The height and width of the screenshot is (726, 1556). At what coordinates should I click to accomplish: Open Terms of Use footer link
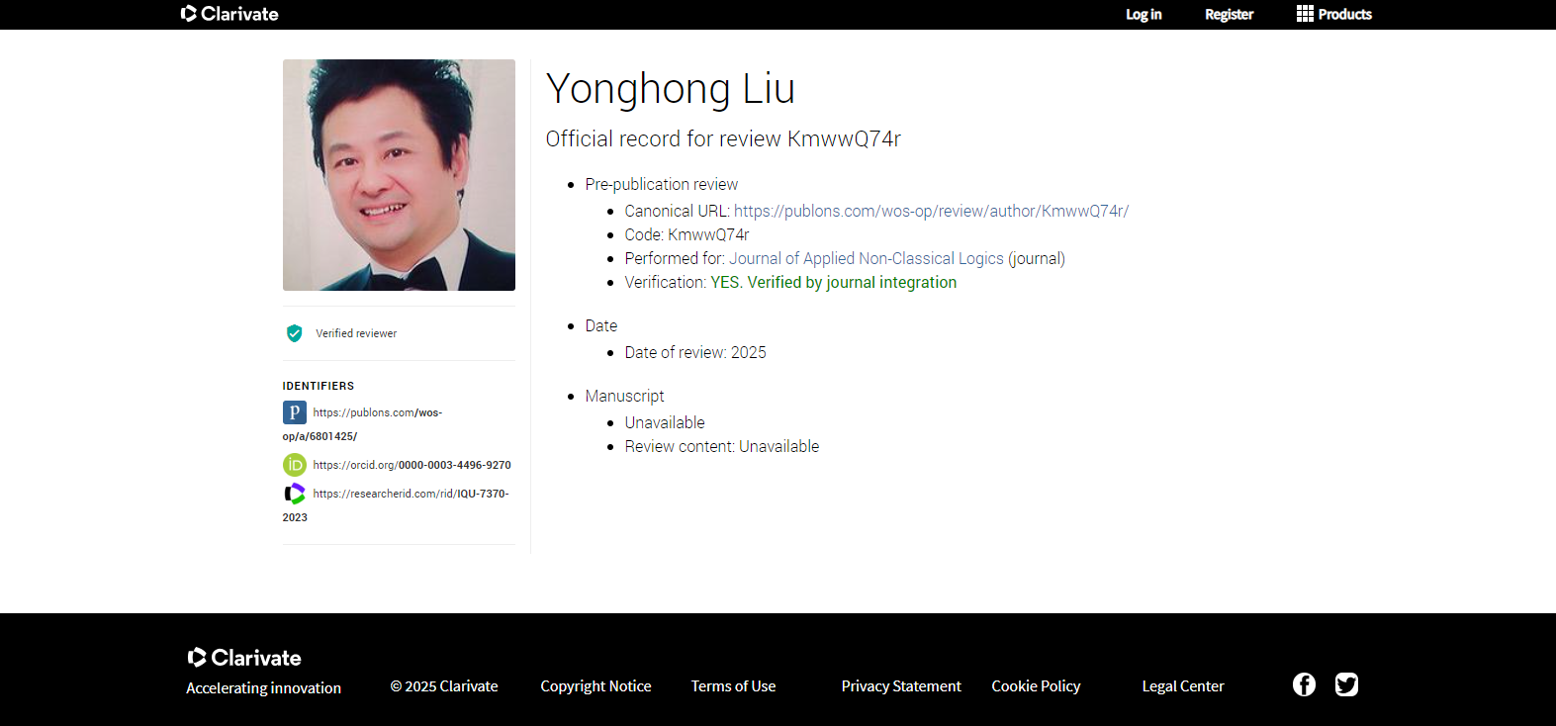pyautogui.click(x=733, y=686)
